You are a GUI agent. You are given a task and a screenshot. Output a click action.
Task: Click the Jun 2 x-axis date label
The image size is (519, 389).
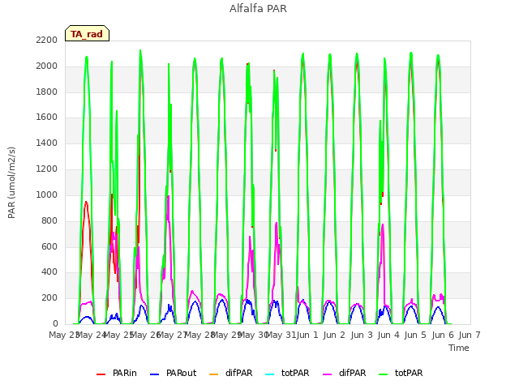coord(334,335)
